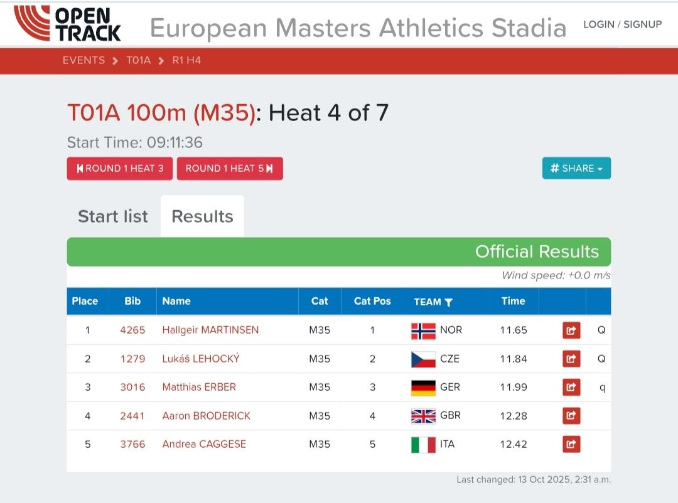Open Hallgeir MARTINSEN athlete profile
Screen dimensions: 678x503
[210, 330]
